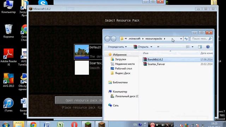Open Загрузки in the navigation pane
This screenshot has height=127, width=226.
tap(120, 59)
